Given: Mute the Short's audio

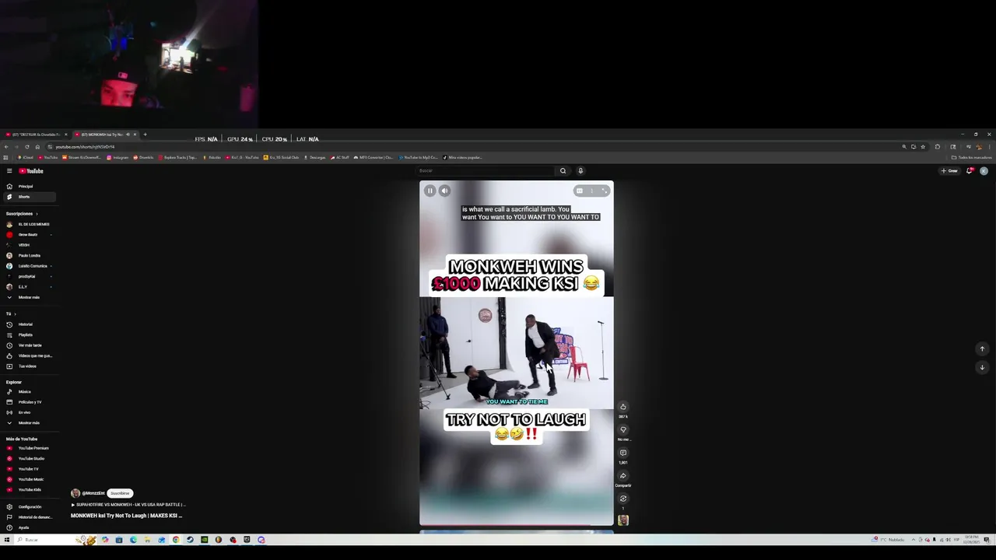Looking at the screenshot, I should tap(444, 191).
